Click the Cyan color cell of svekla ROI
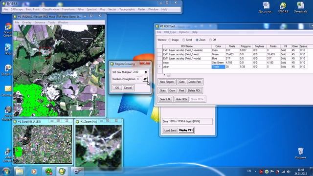This screenshot has height=176, width=313. [218, 50]
